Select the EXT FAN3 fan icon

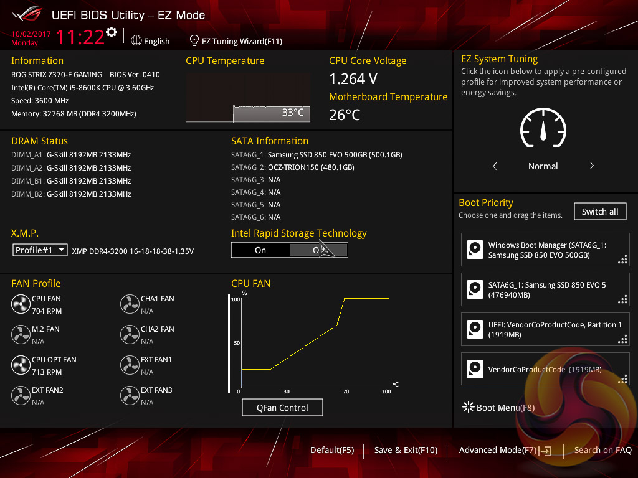tap(130, 395)
